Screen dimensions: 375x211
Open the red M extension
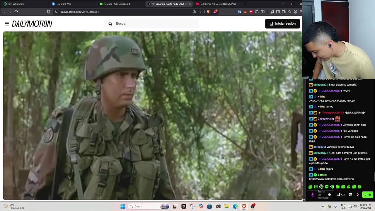click(x=251, y=12)
